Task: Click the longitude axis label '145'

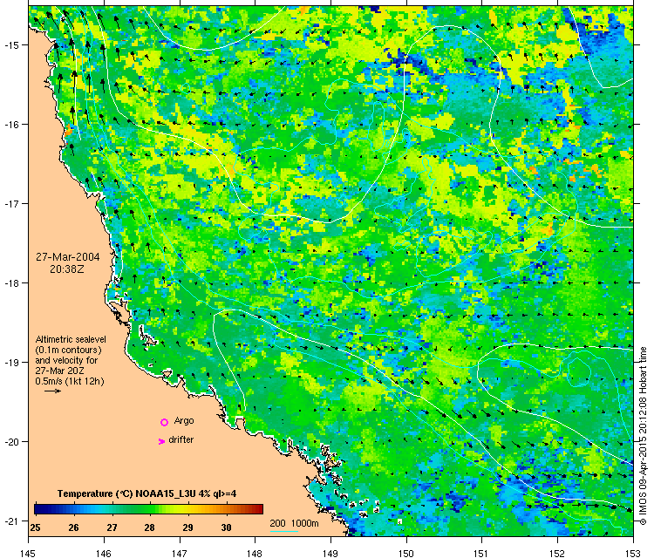Action: click(29, 554)
